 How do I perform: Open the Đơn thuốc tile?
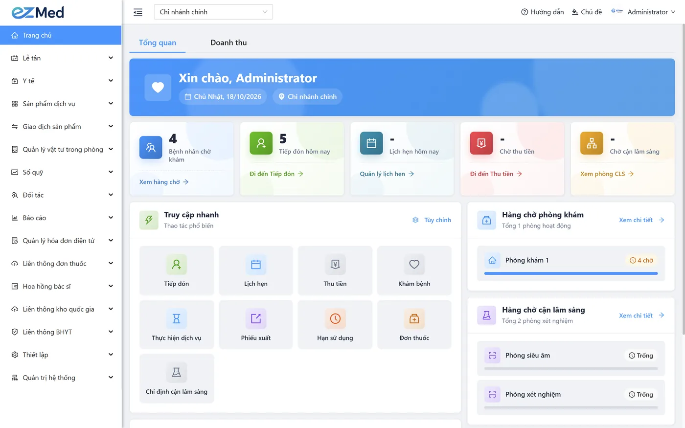click(414, 325)
